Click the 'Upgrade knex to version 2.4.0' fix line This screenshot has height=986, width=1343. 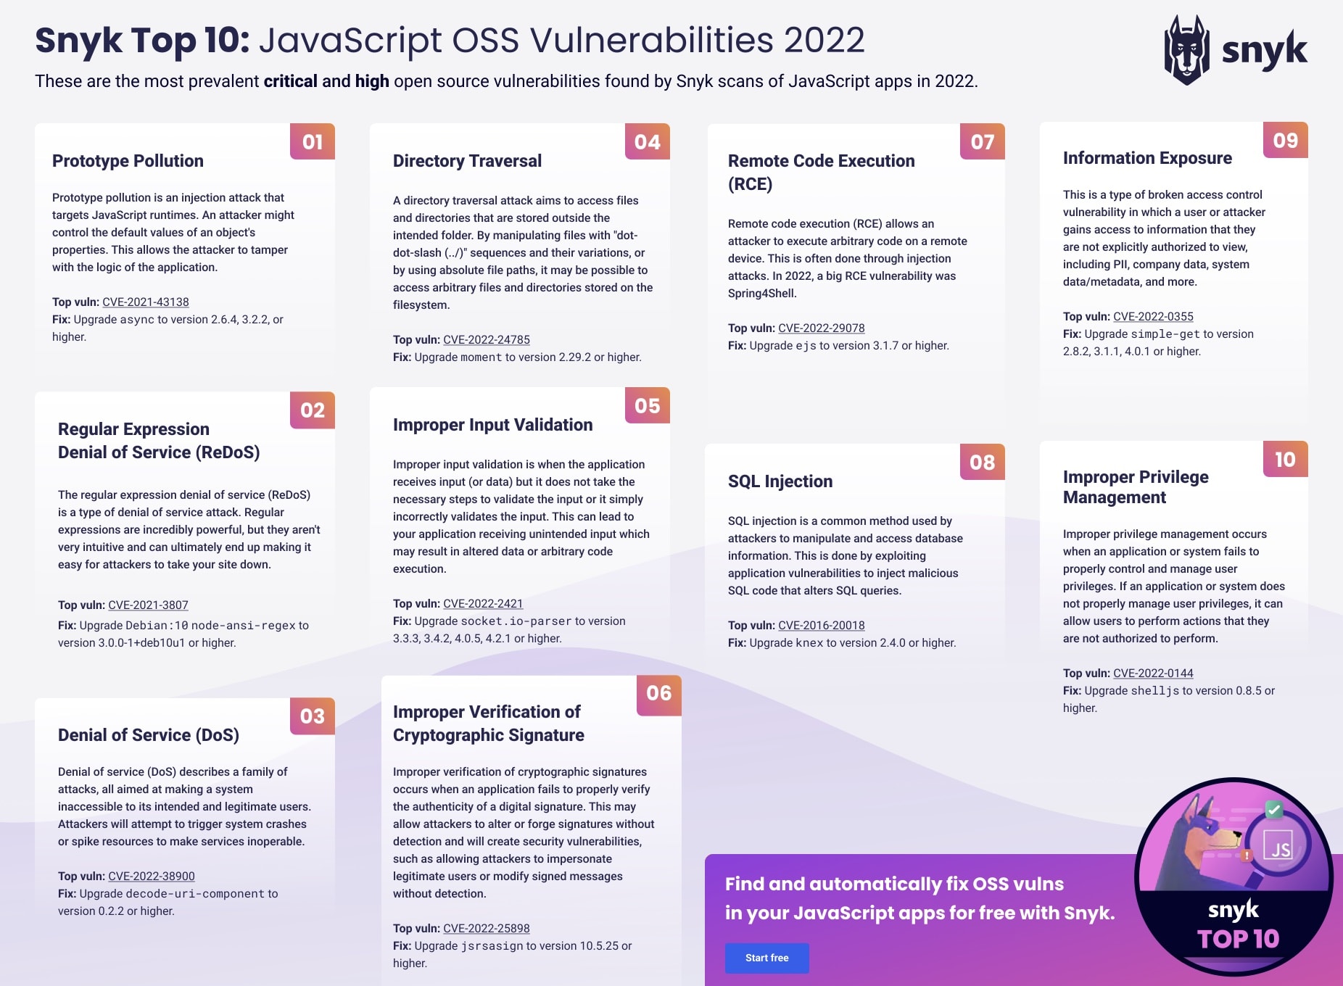pos(842,642)
